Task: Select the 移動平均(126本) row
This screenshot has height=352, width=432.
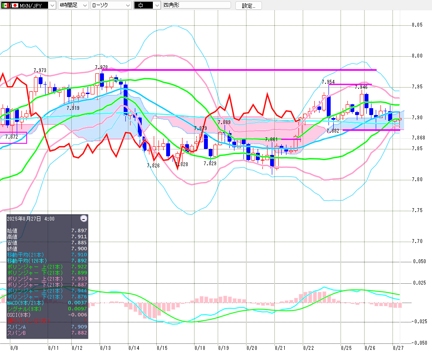Action: [47, 261]
